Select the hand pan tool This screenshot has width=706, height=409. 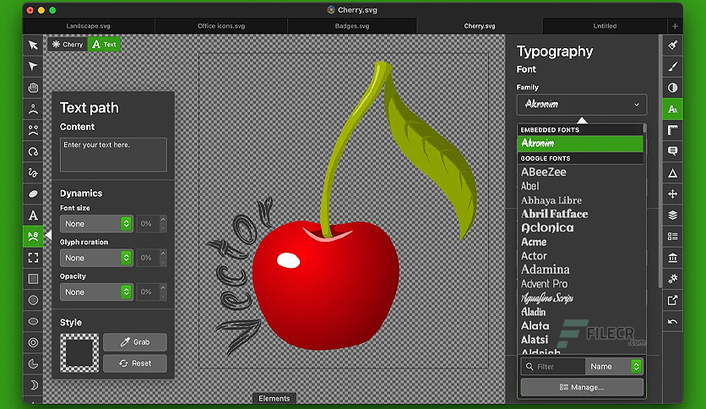click(x=33, y=88)
